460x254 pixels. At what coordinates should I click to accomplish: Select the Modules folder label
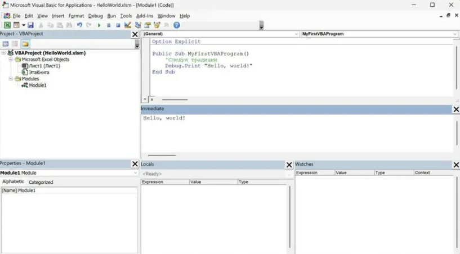(30, 79)
